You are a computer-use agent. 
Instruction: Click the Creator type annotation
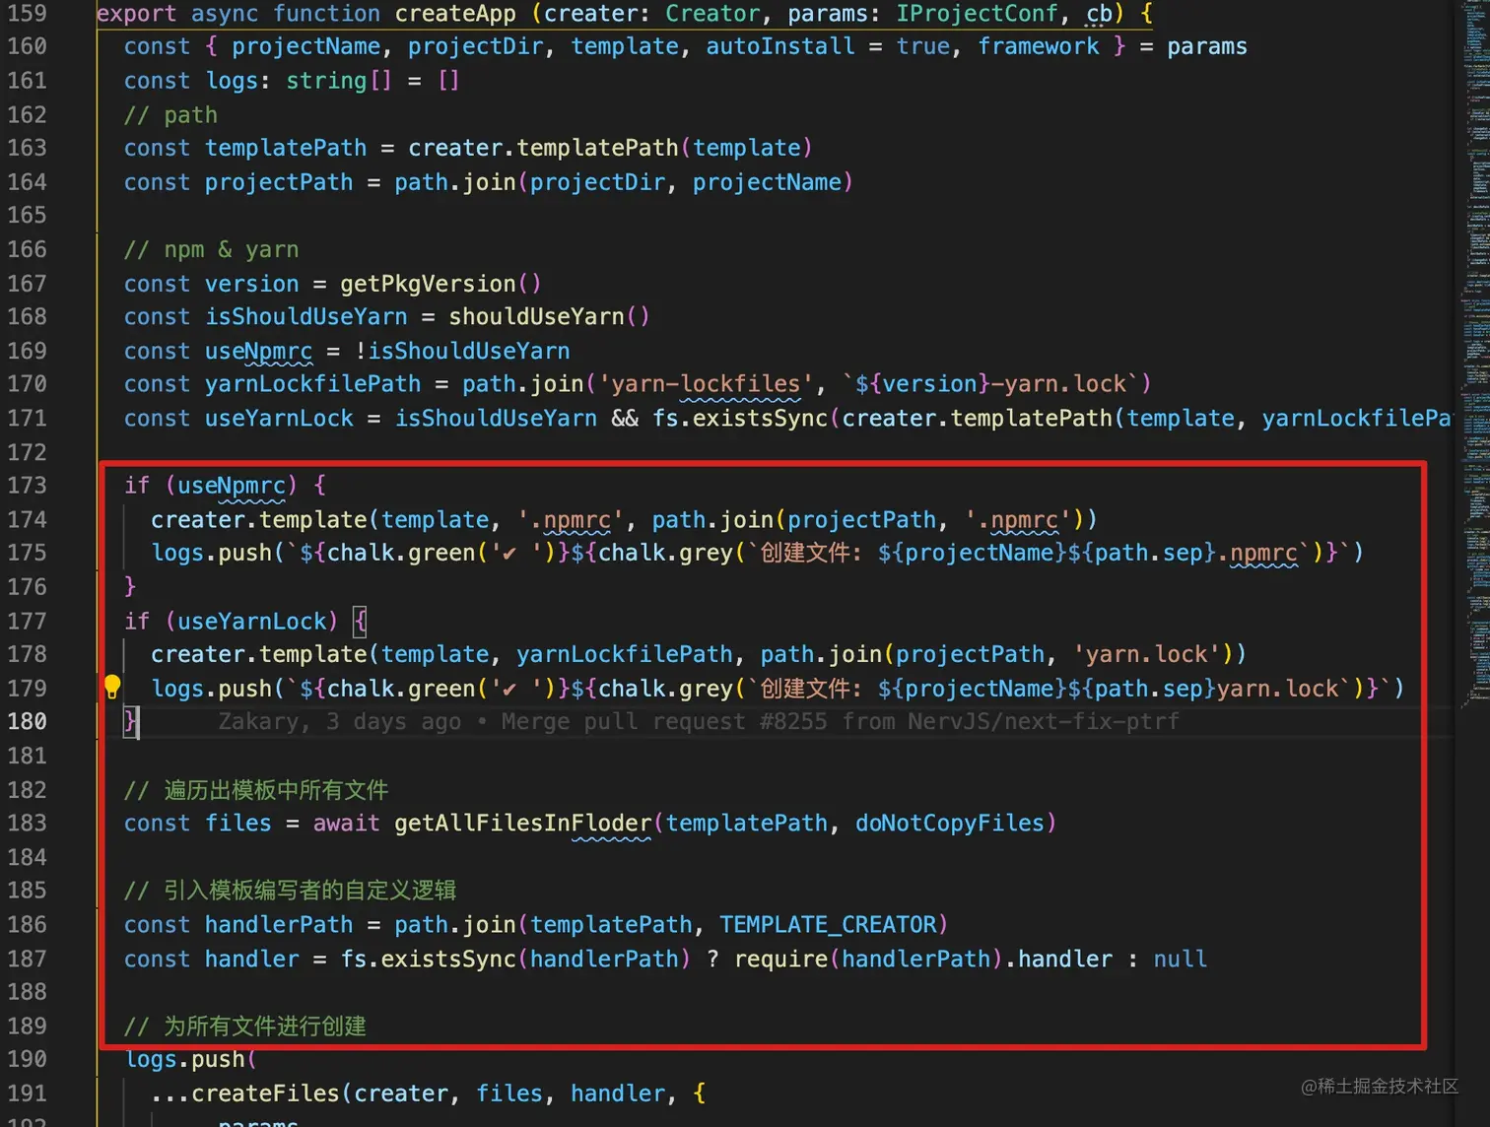pos(712,14)
